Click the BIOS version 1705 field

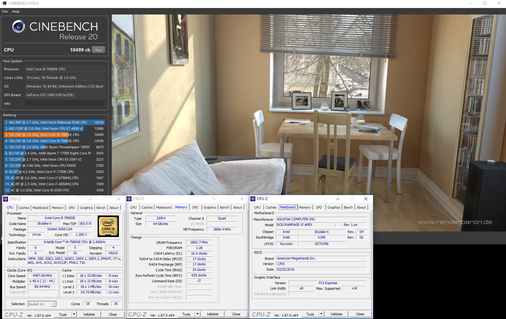(x=321, y=264)
